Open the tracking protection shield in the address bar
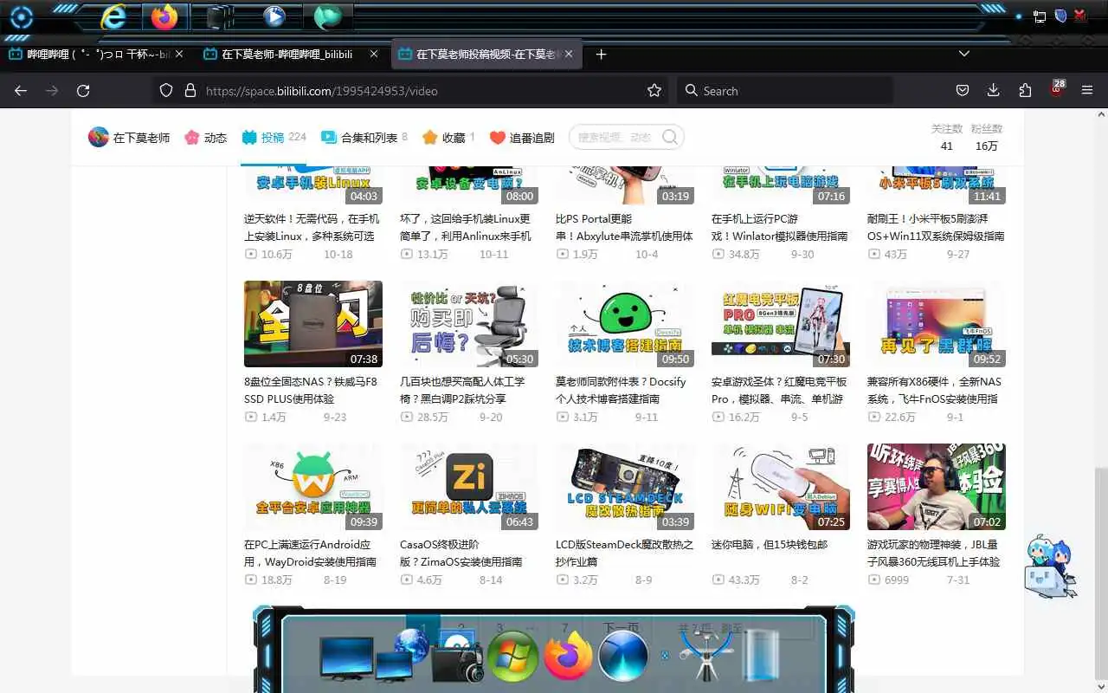The width and height of the screenshot is (1108, 693). pyautogui.click(x=167, y=90)
